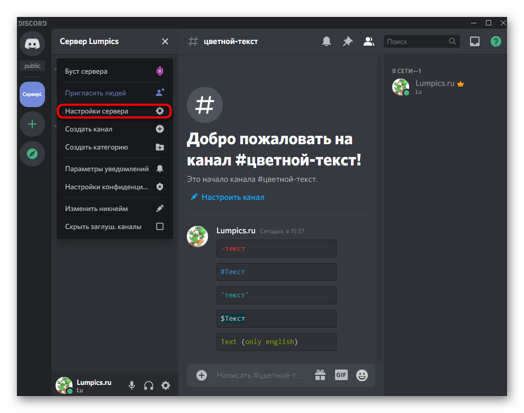The image size is (524, 413).
Task: Open the inbox icon
Action: 475,41
